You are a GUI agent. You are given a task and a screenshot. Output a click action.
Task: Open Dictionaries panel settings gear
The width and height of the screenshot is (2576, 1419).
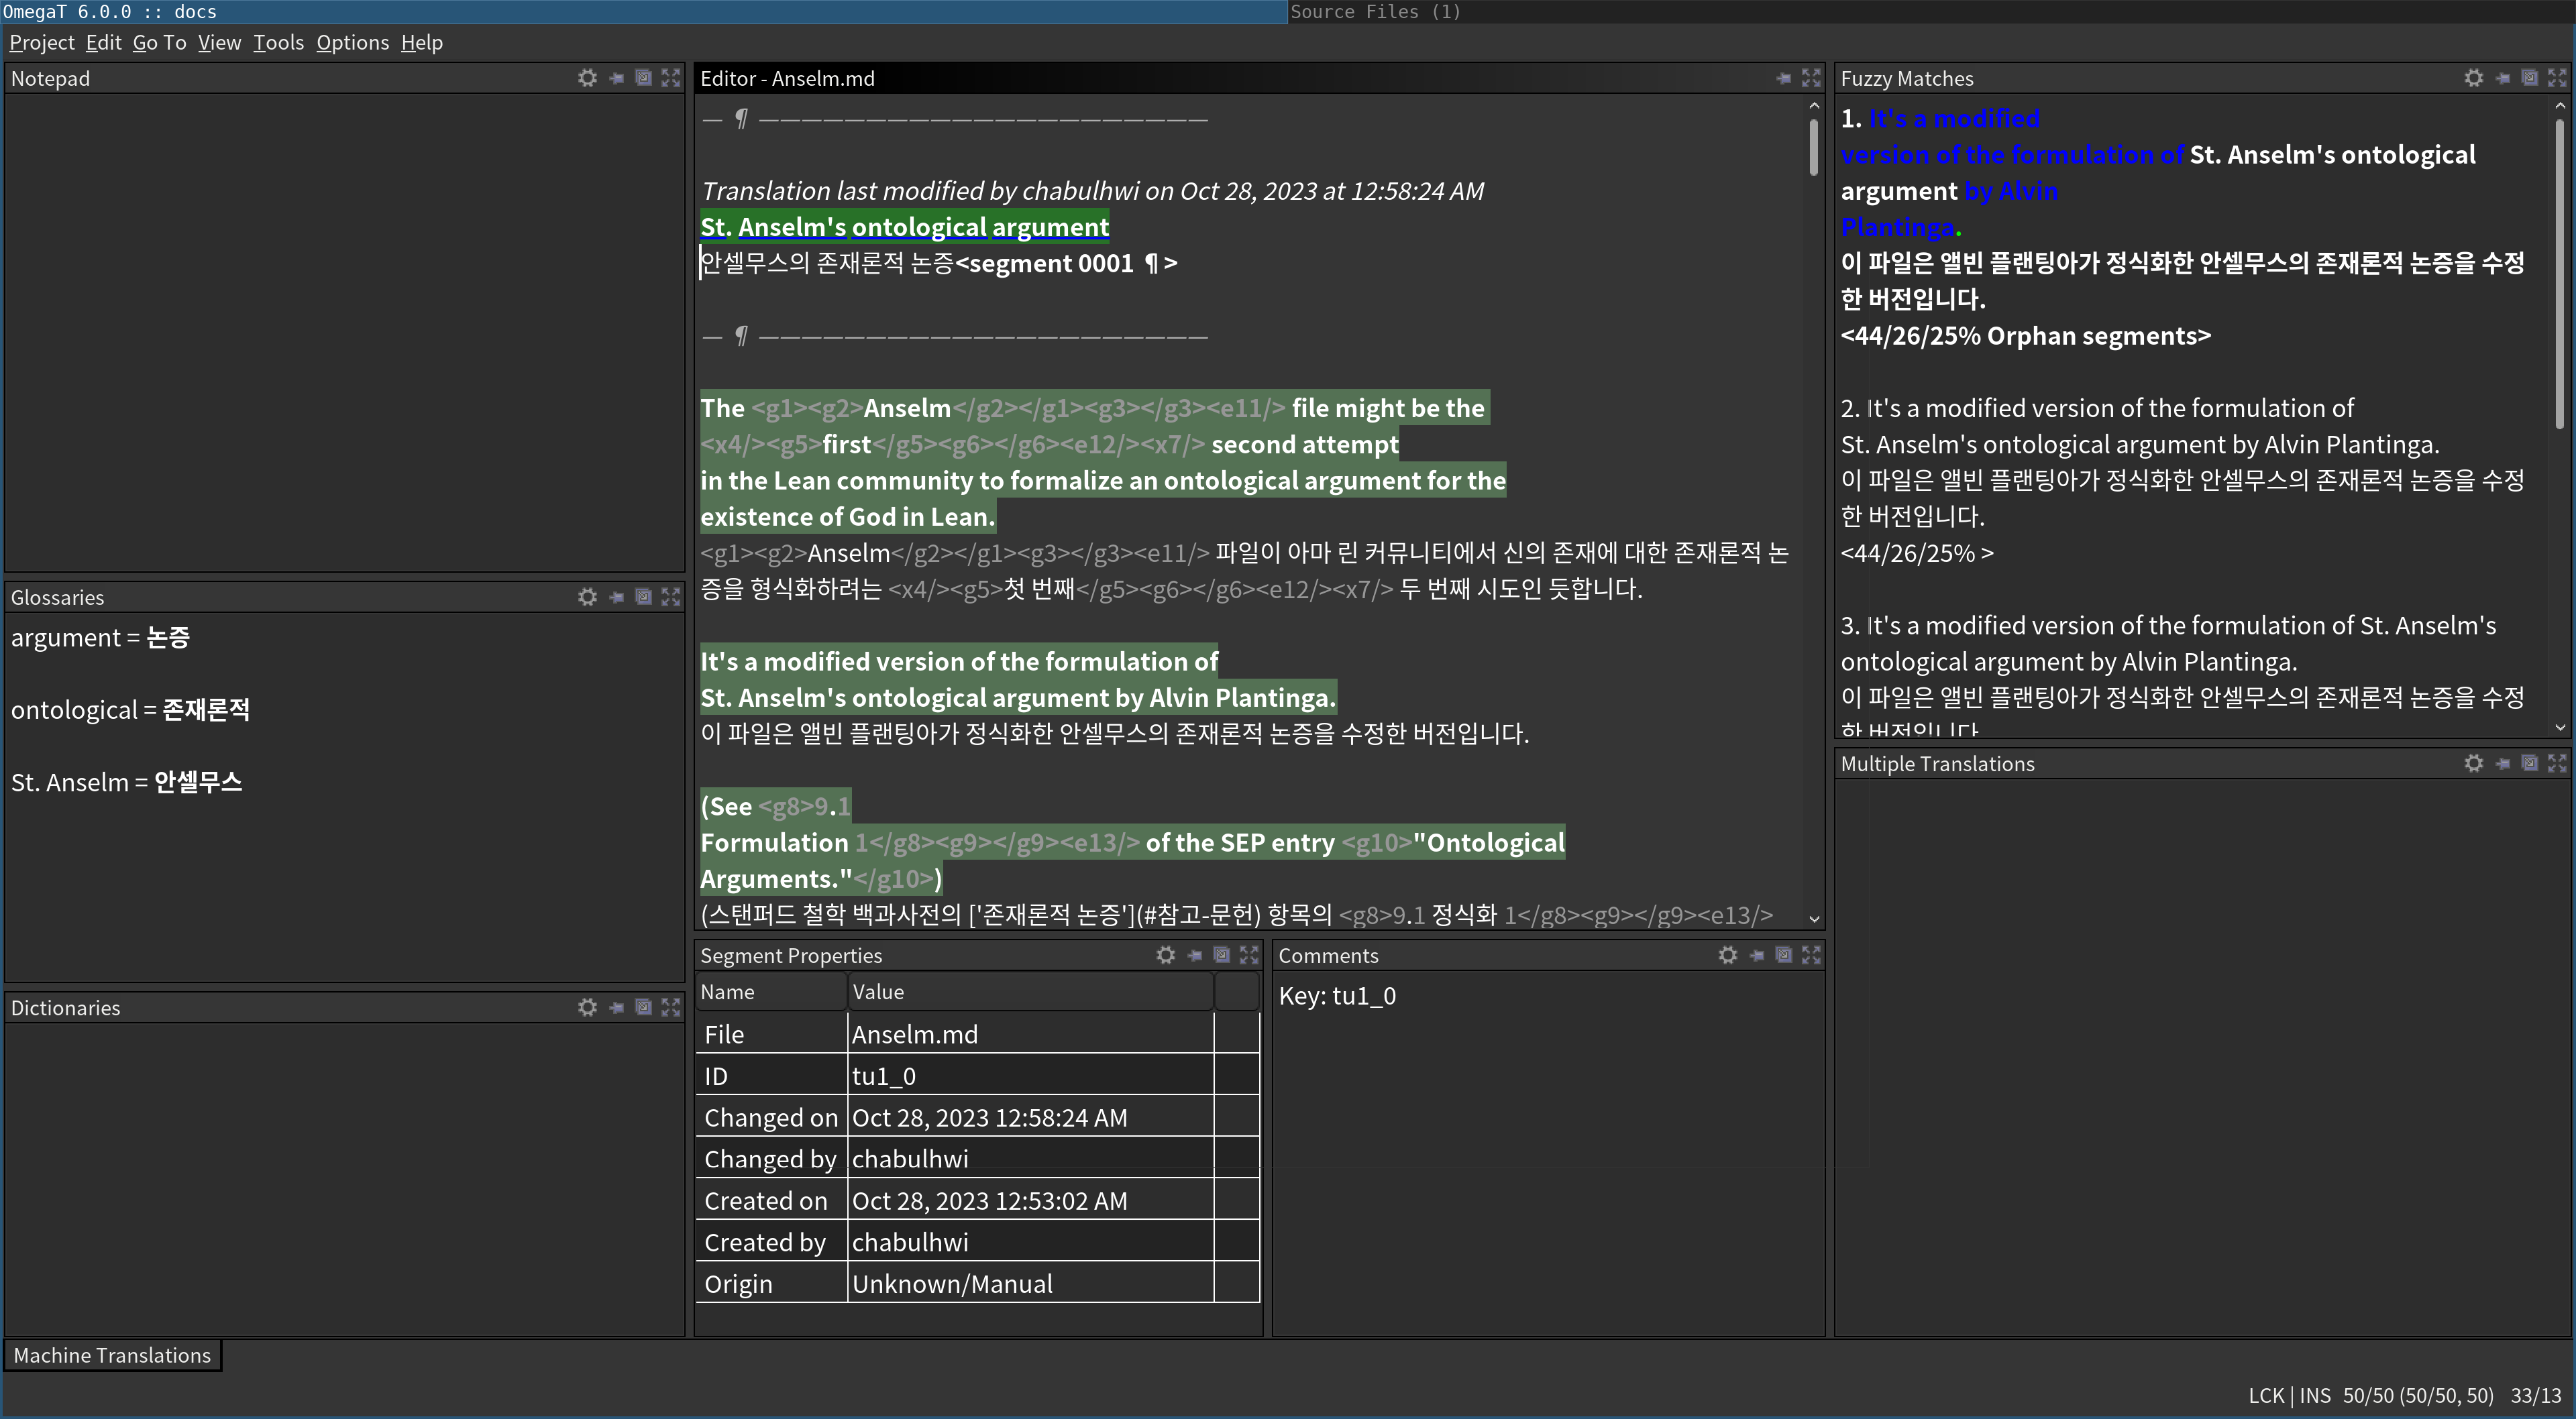pos(587,1007)
